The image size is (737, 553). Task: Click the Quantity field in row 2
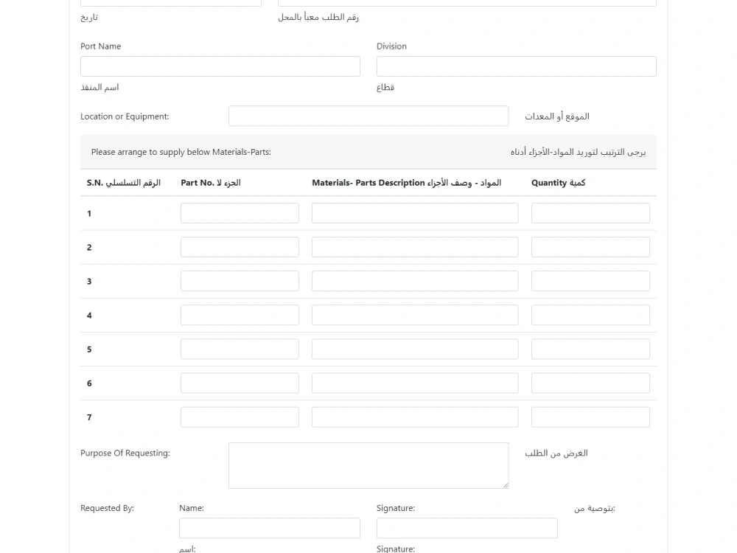tap(590, 246)
